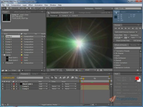Expand the Blur & Sharpen effects category
Image resolution: width=143 pixels, height=107 pixels.
[x=114, y=58]
